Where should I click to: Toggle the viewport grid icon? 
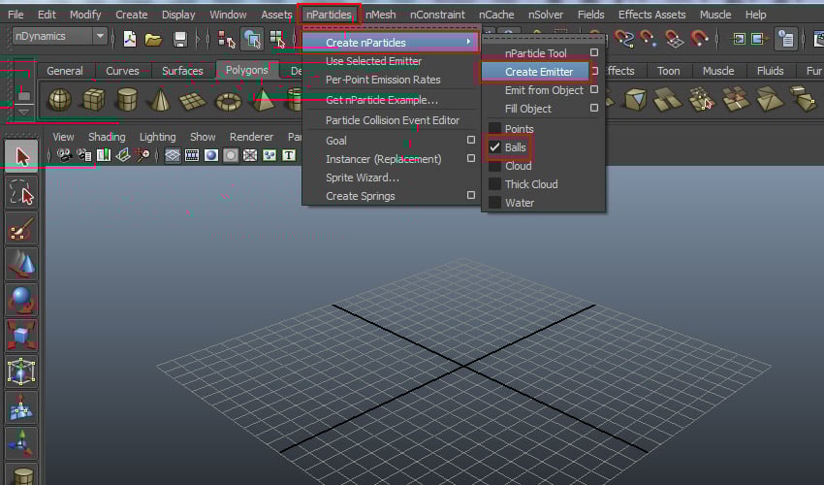coord(173,155)
